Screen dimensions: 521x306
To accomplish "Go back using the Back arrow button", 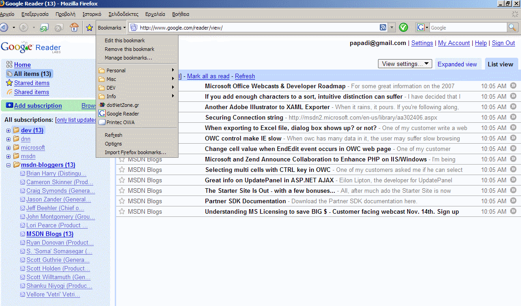I will (4, 28).
